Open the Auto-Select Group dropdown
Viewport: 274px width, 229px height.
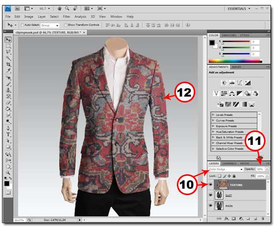(x=50, y=25)
